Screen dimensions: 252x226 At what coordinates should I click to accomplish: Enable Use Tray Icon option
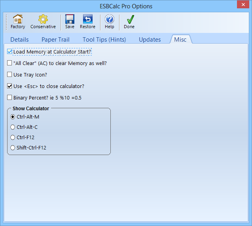9,75
